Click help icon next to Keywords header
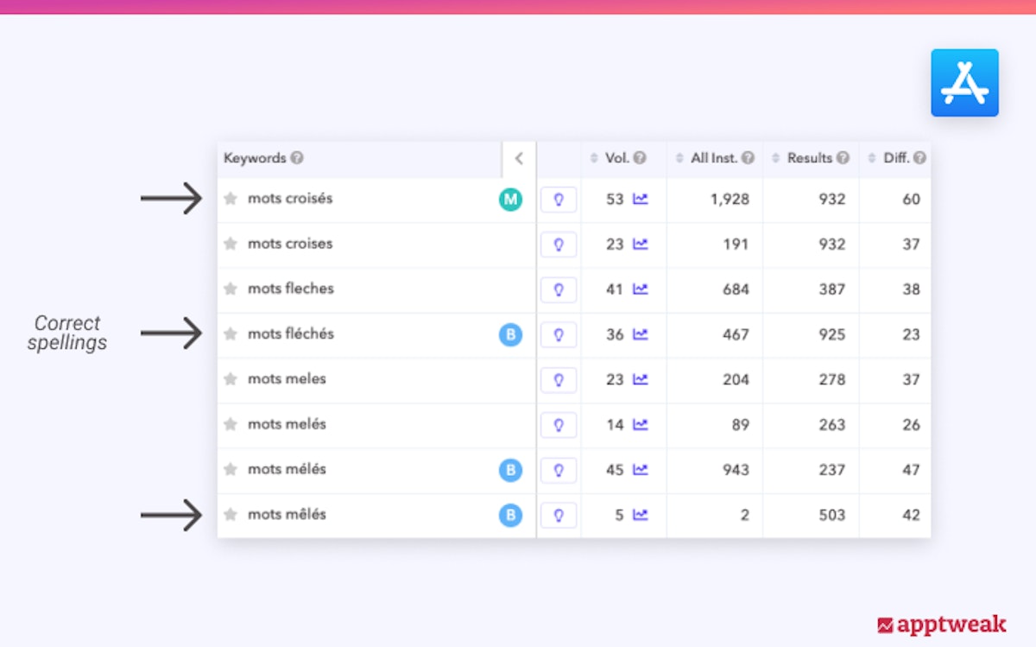 coord(297,158)
